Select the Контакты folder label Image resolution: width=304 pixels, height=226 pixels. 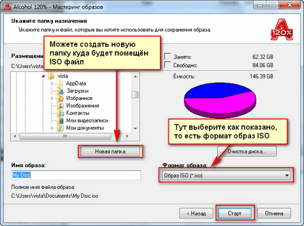tap(78, 113)
